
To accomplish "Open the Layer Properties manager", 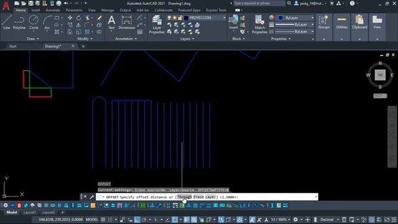I will point(157,24).
